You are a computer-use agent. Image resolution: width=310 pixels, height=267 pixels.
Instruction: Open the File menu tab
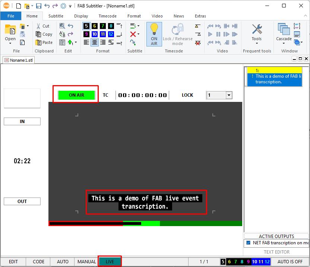[11, 16]
